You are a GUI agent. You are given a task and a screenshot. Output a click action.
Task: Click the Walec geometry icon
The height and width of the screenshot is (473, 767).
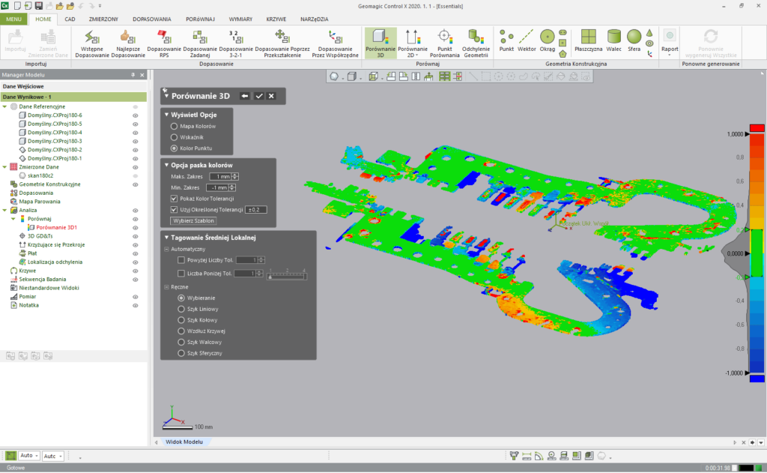pos(614,37)
